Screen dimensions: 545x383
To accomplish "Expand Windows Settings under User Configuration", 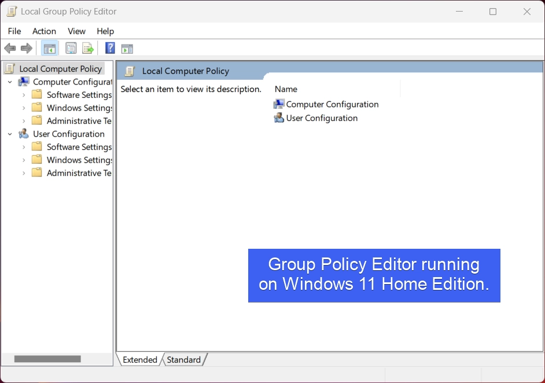I will click(24, 160).
